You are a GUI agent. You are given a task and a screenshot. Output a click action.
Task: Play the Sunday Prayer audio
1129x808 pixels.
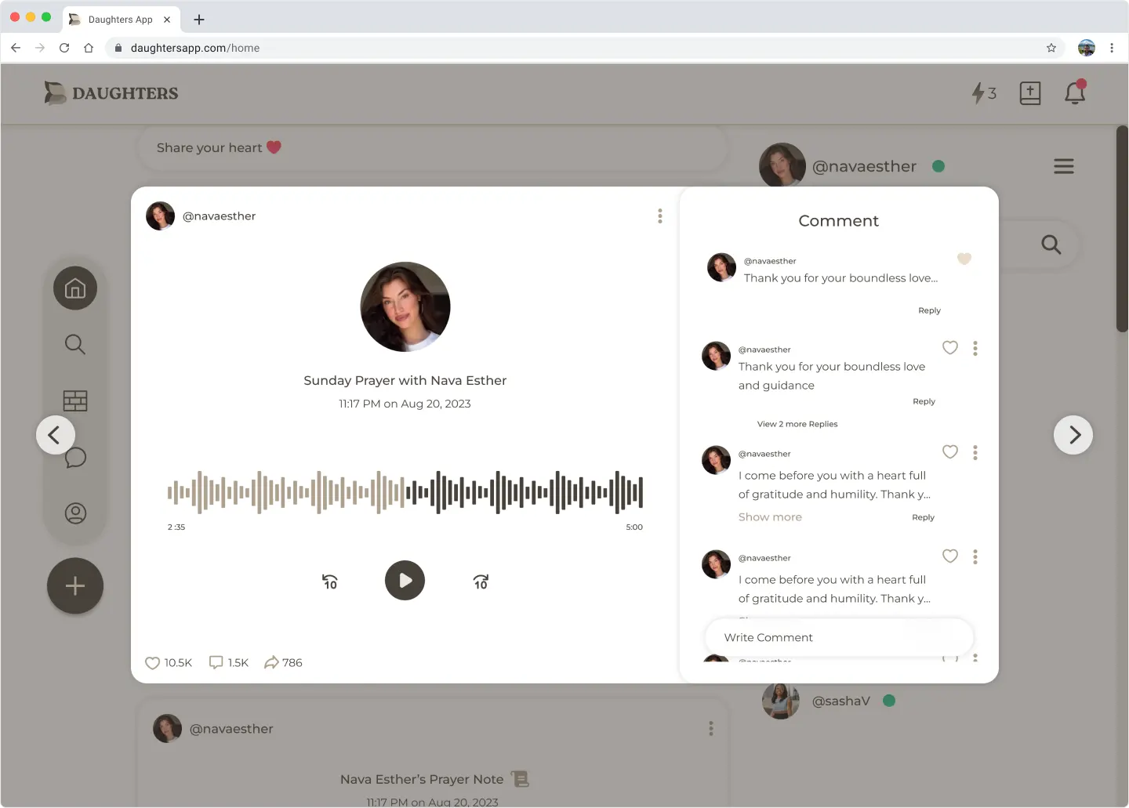pyautogui.click(x=405, y=581)
